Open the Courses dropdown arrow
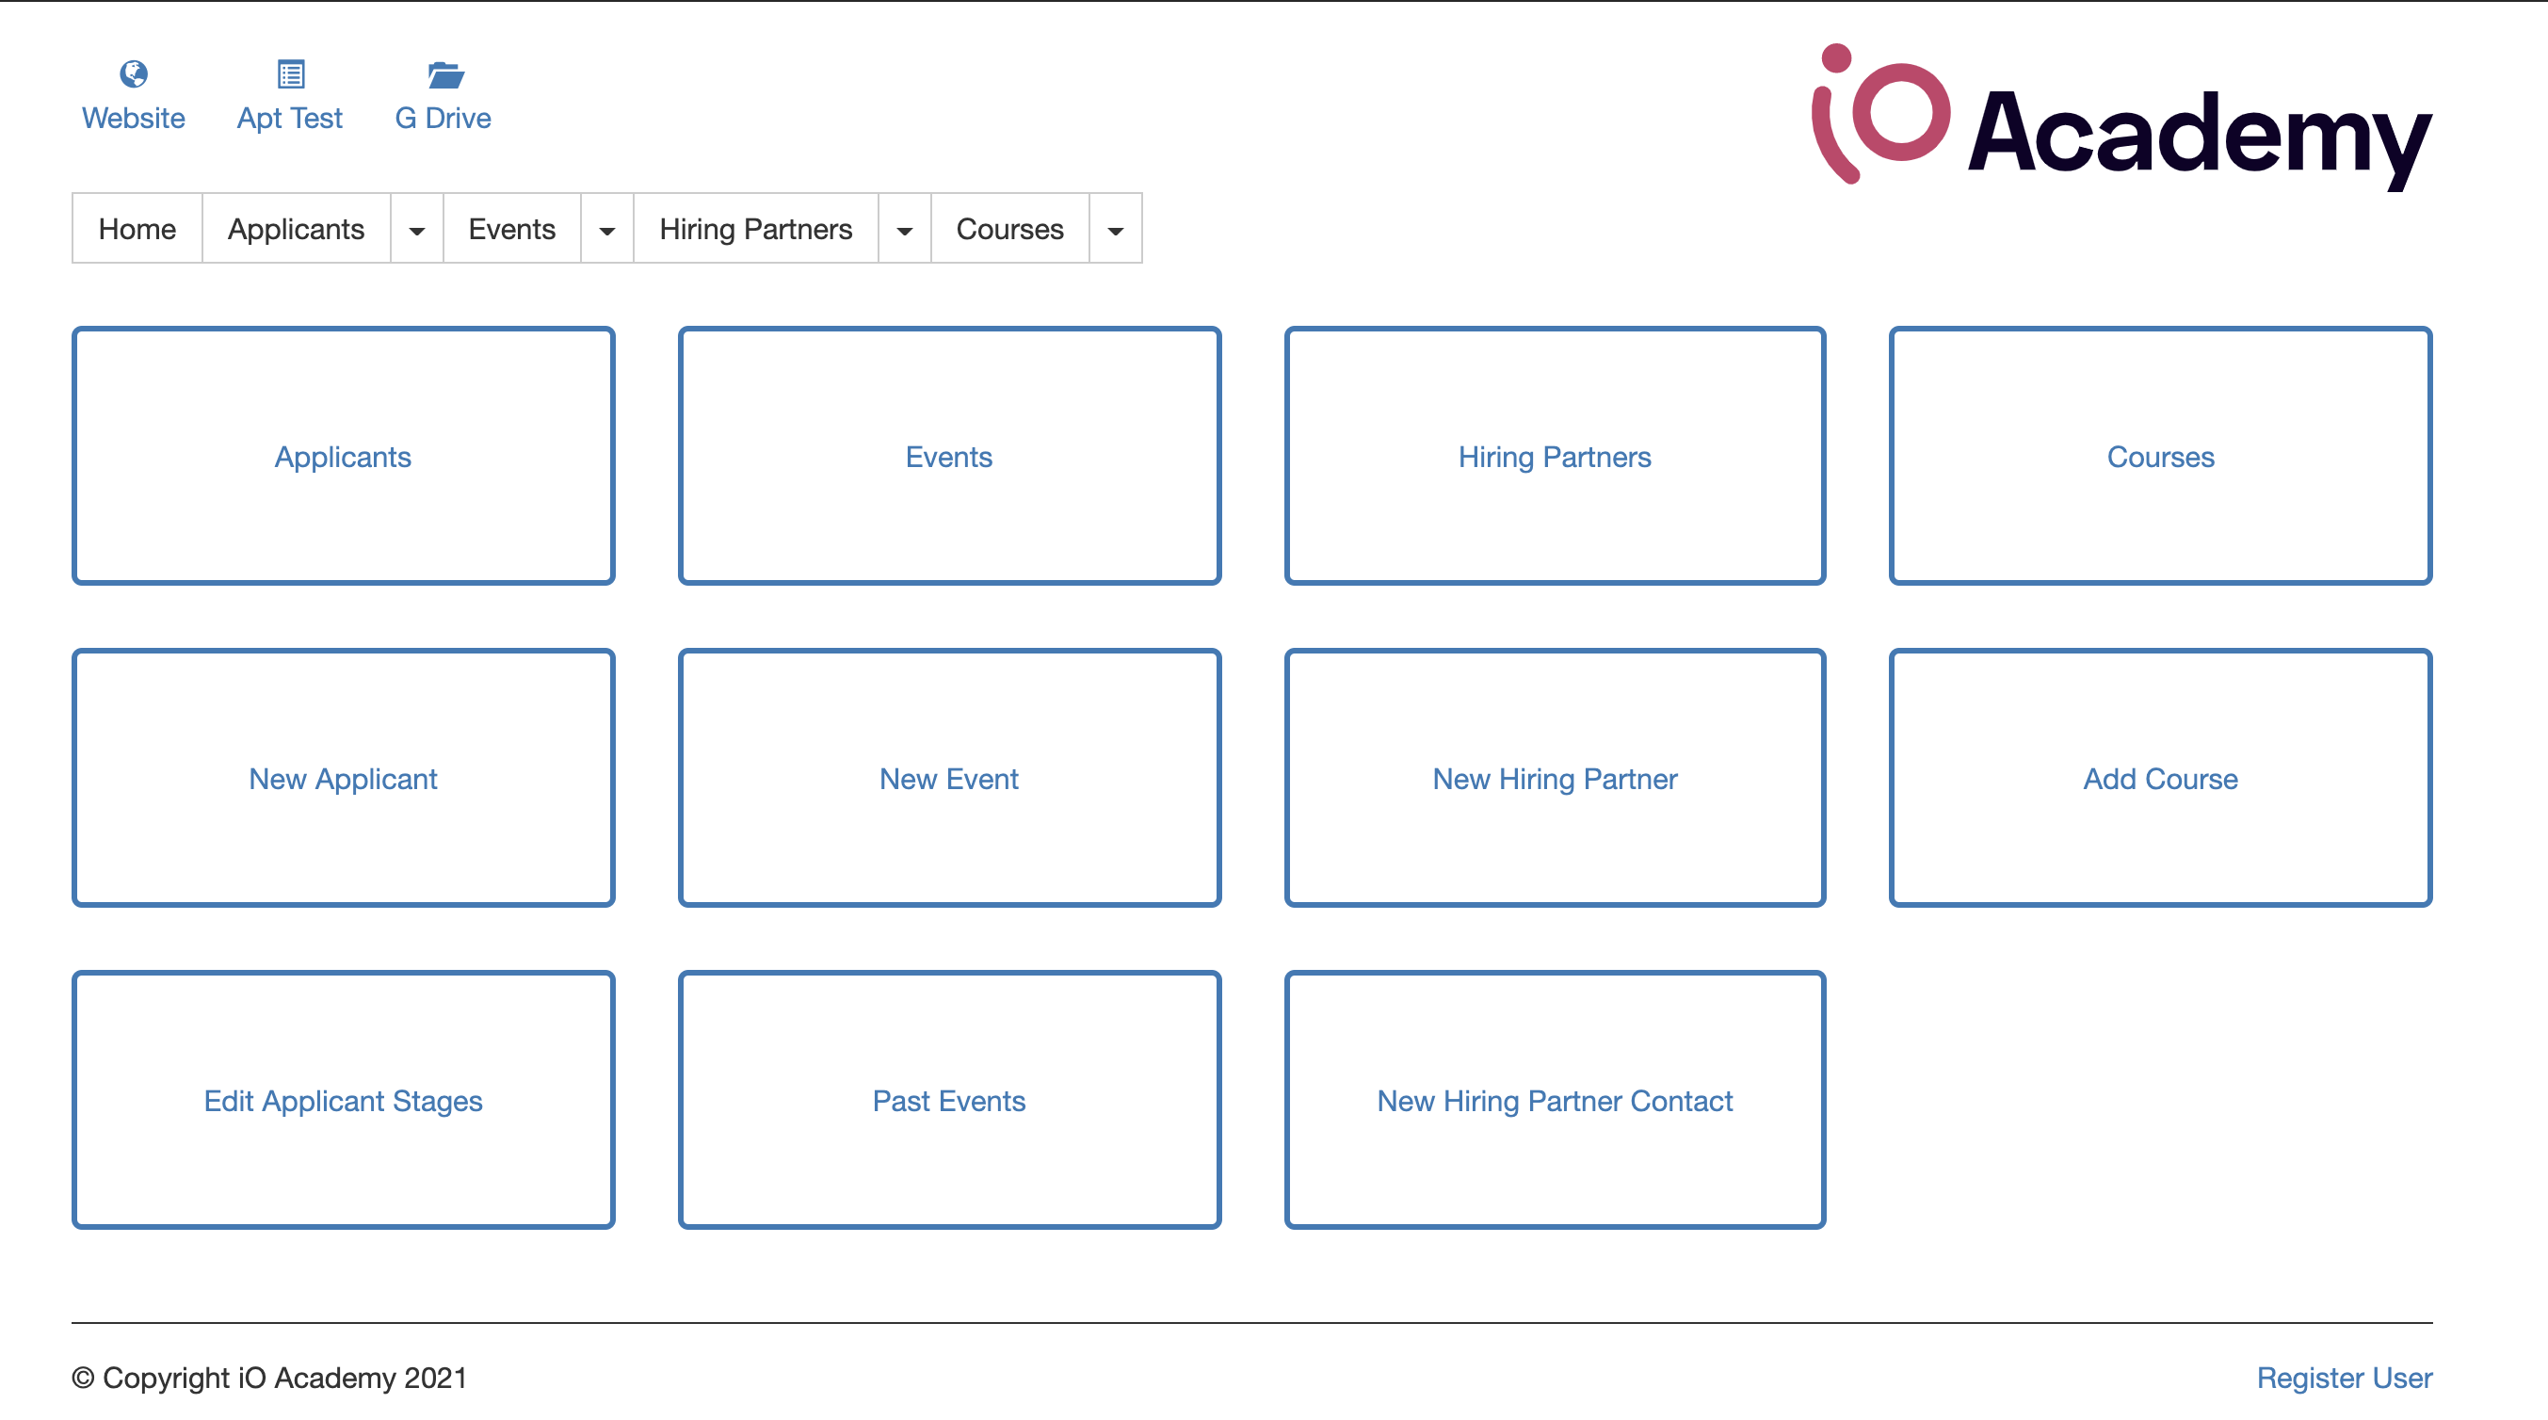 pos(1115,230)
